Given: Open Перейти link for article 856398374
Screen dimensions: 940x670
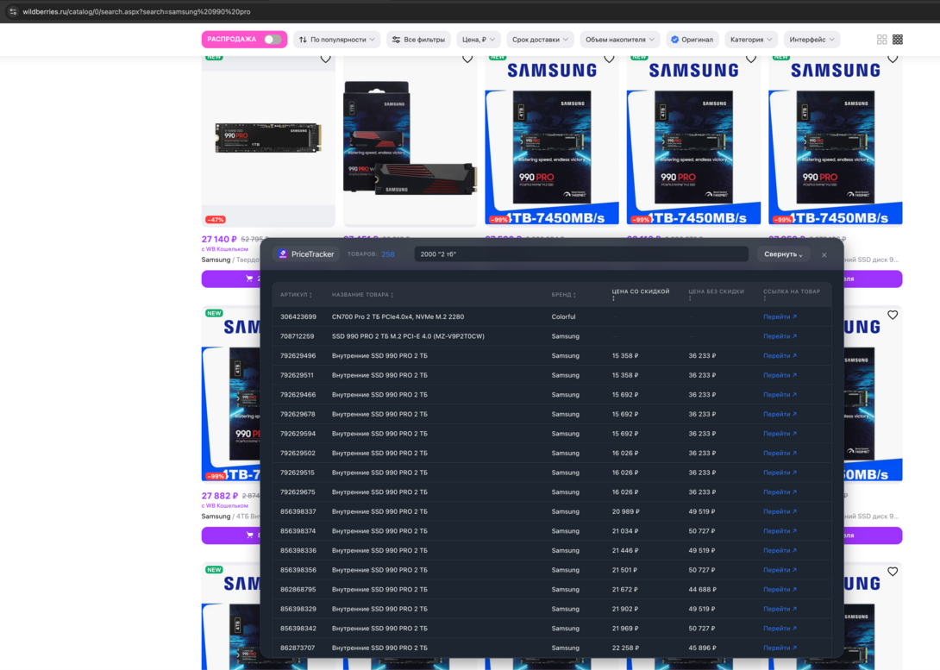Looking at the screenshot, I should pos(780,531).
